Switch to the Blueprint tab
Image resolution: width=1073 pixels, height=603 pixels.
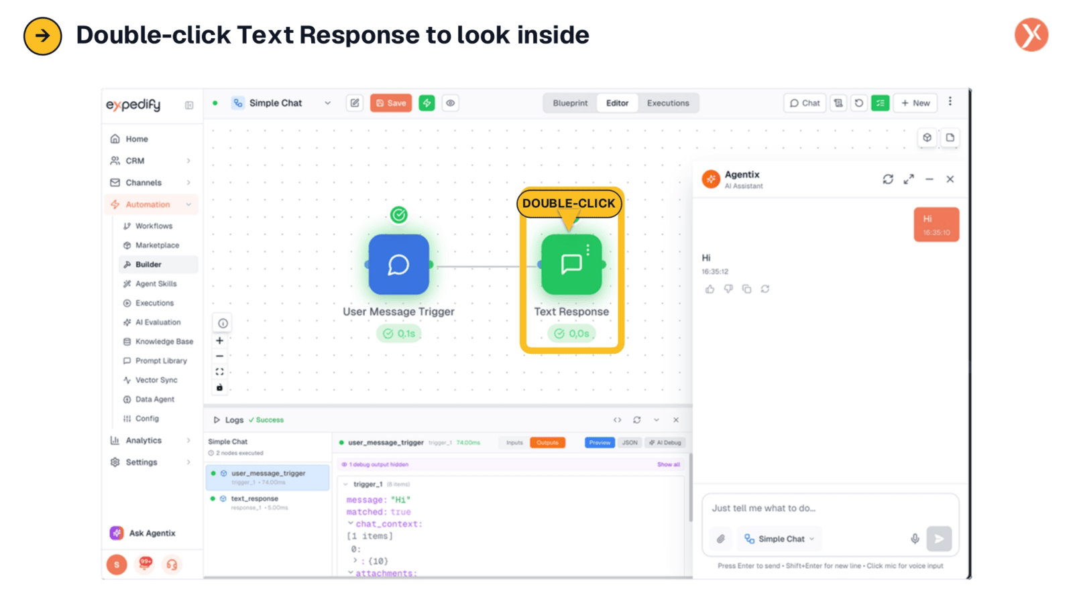click(570, 103)
